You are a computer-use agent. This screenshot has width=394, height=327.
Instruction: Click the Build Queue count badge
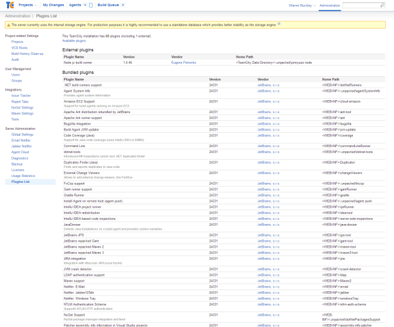coord(122,5)
